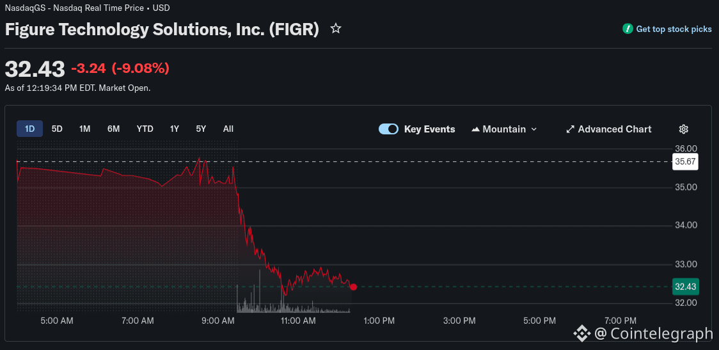Select the 6M time range tab
Viewport: 719px width, 350px height.
click(114, 129)
